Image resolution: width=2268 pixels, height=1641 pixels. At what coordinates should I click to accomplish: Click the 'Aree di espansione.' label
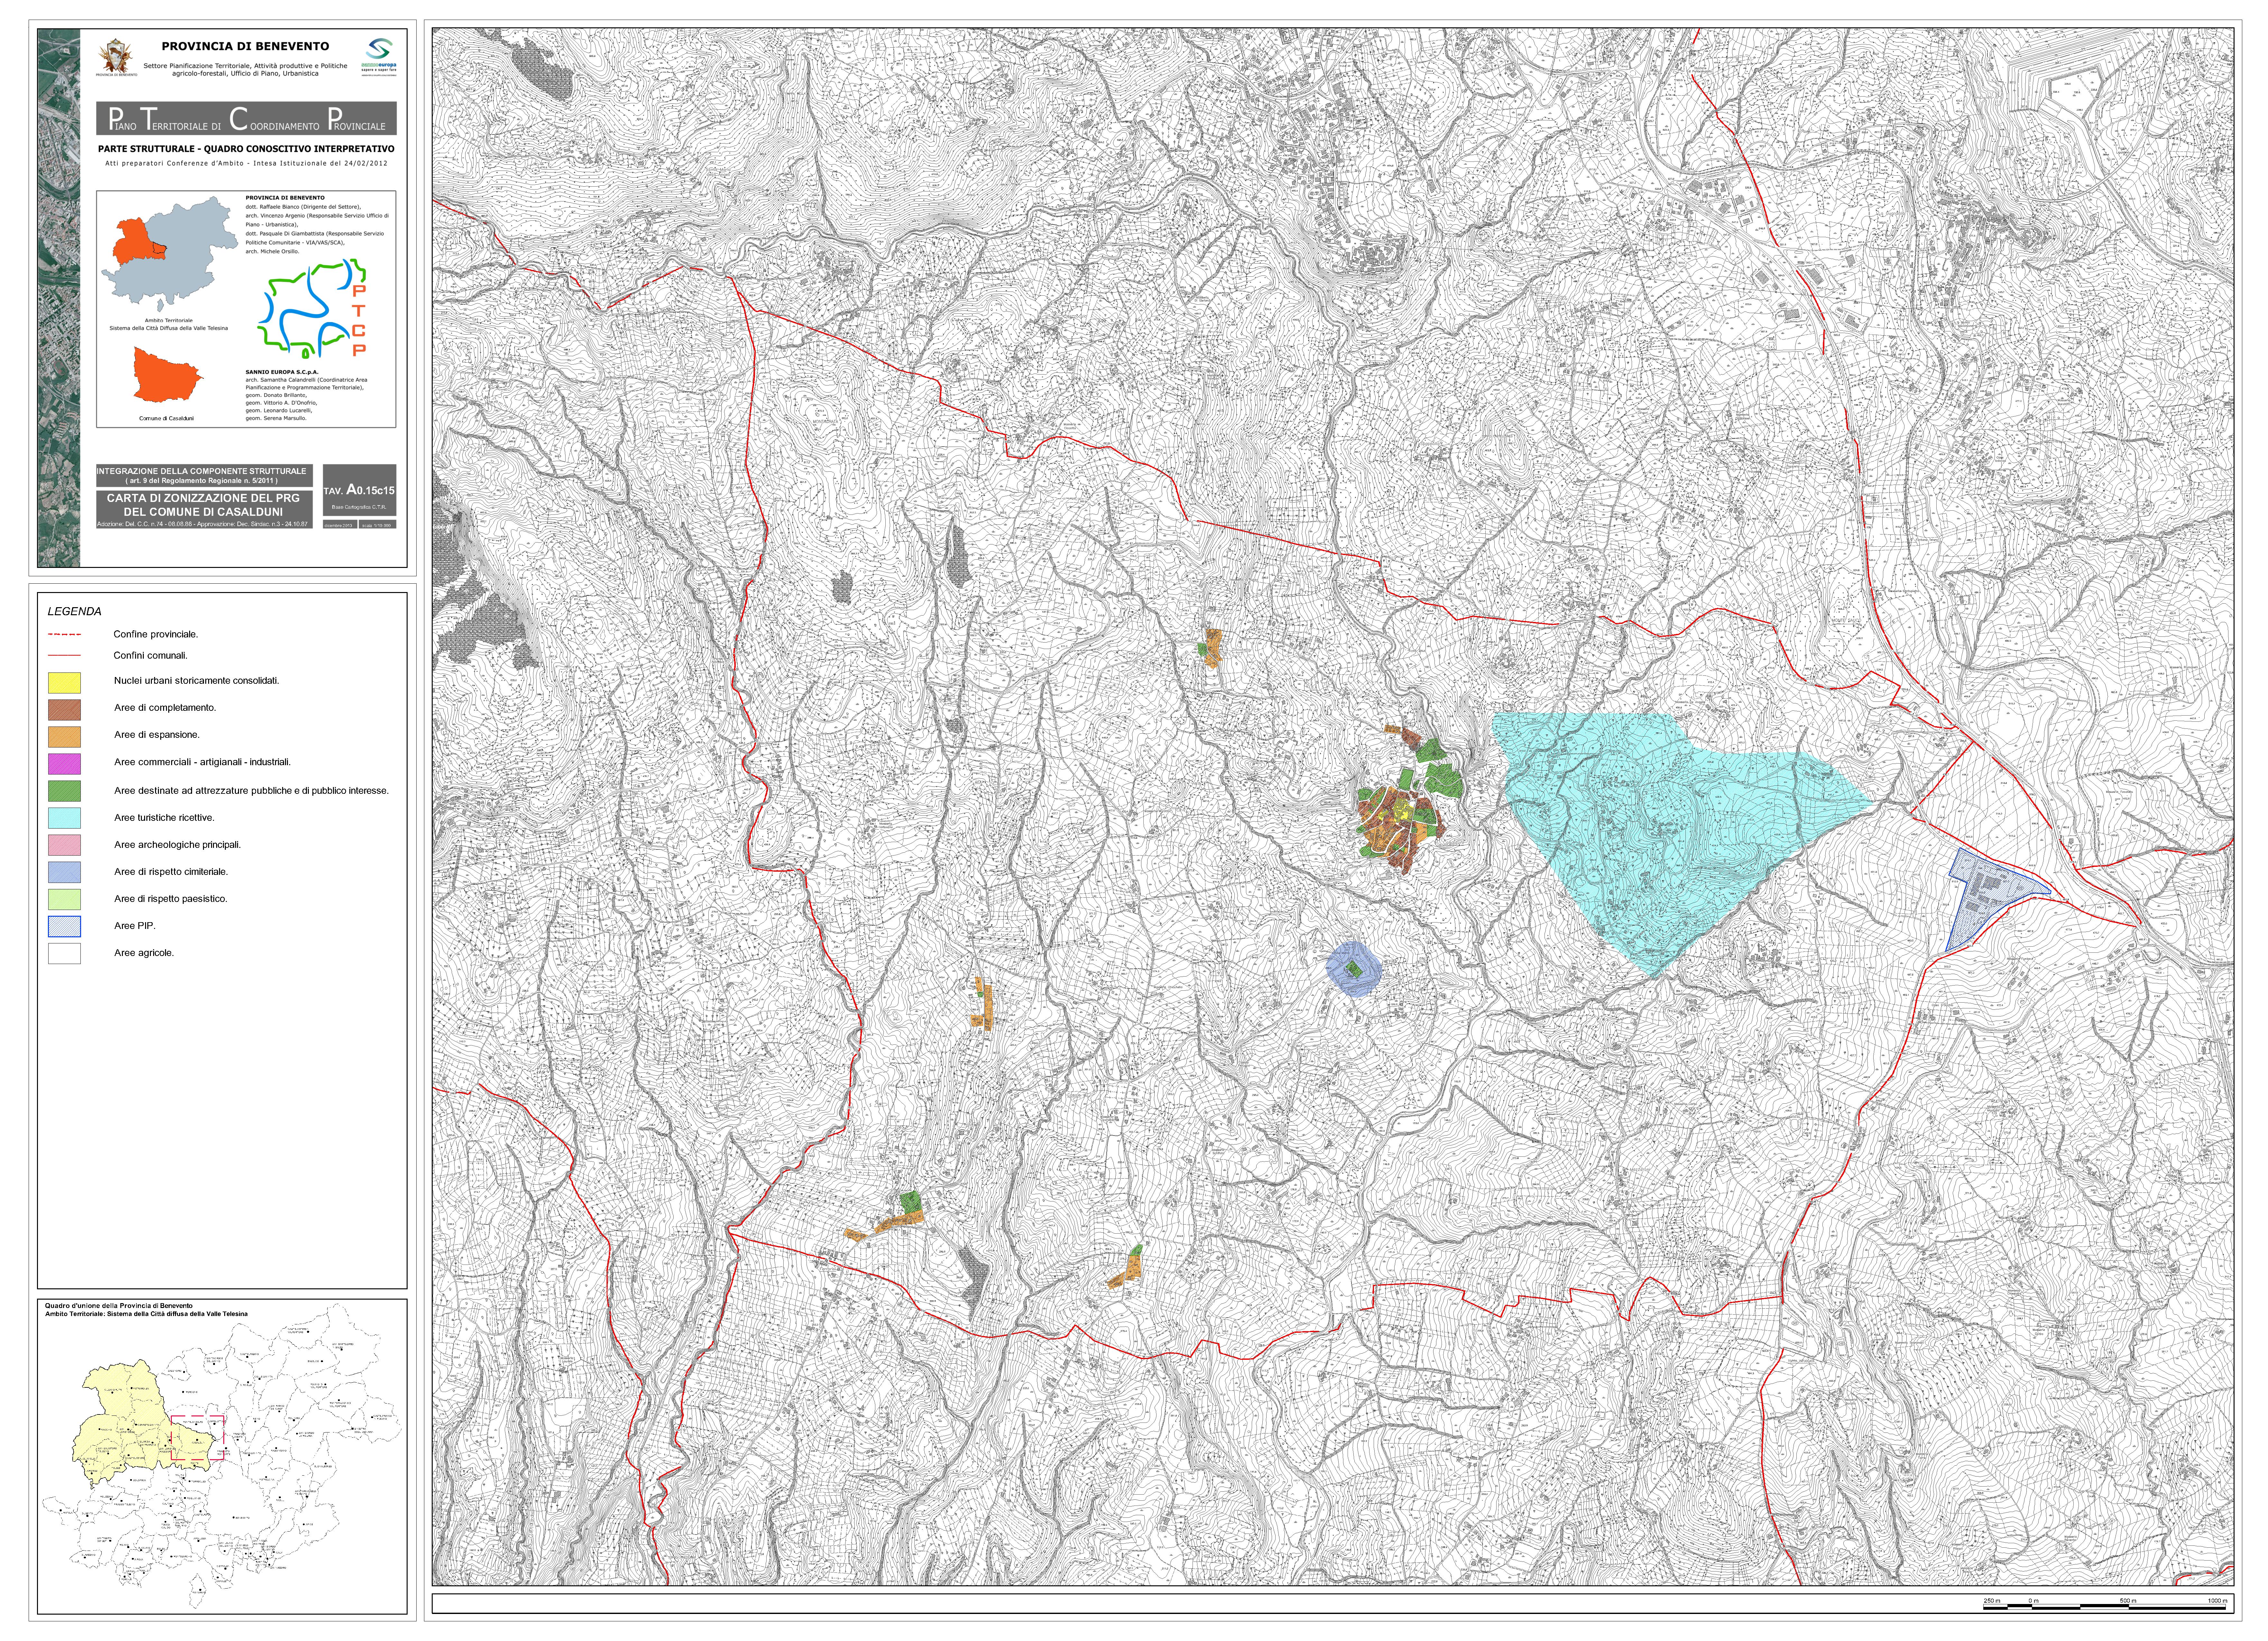coord(157,735)
